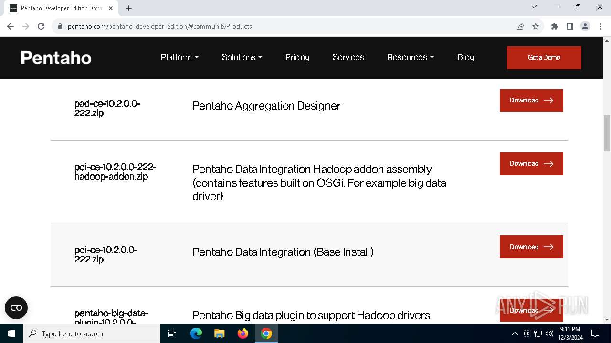Click the Get a Demo button
This screenshot has height=343, width=611.
544,58
